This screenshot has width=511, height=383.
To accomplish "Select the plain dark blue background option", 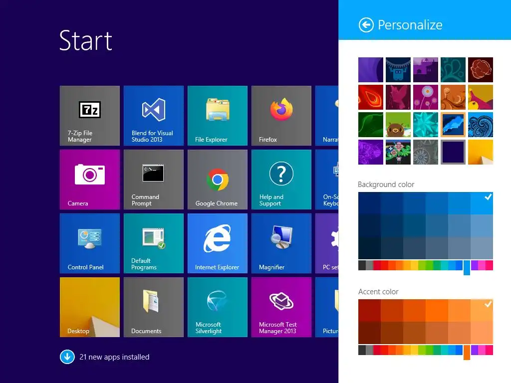I will (453, 152).
